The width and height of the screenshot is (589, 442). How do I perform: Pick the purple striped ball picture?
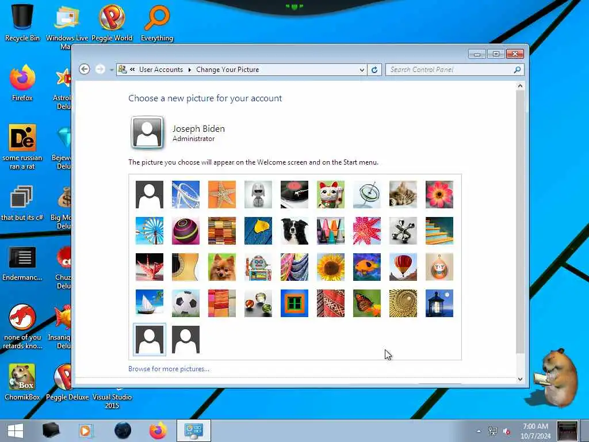coord(186,231)
